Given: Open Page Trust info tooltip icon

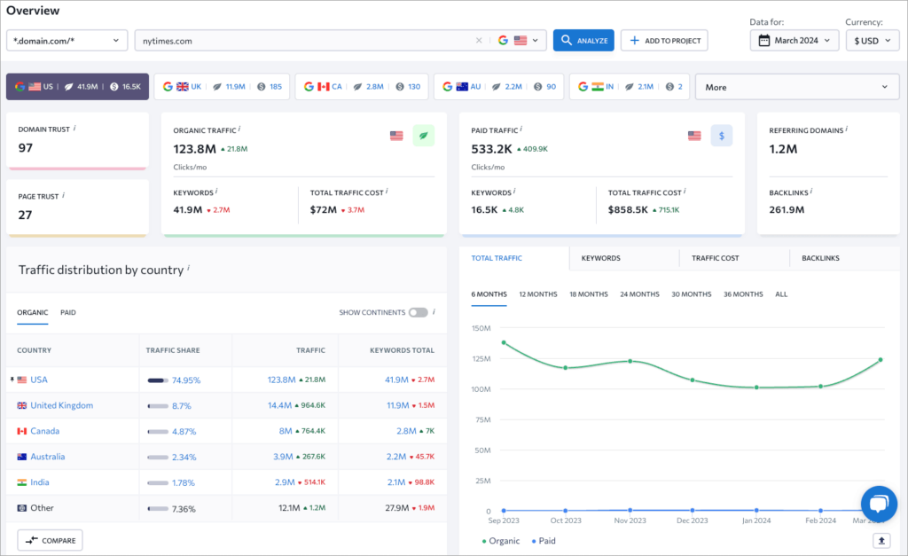Looking at the screenshot, I should click(63, 195).
